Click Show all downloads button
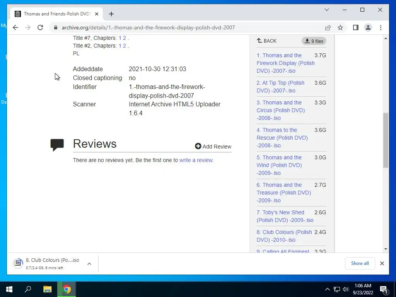The image size is (396, 297). coord(360,263)
